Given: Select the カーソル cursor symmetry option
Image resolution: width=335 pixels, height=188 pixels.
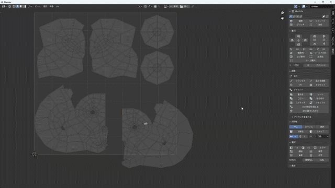Looking at the screenshot, I should click(309, 127).
